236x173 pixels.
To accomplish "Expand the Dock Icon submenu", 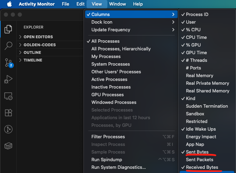I will tap(131, 22).
